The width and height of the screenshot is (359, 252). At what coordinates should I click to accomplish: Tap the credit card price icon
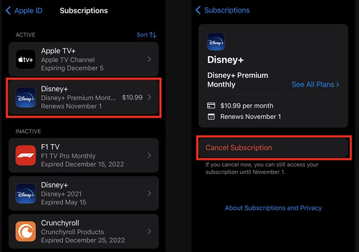tap(211, 106)
